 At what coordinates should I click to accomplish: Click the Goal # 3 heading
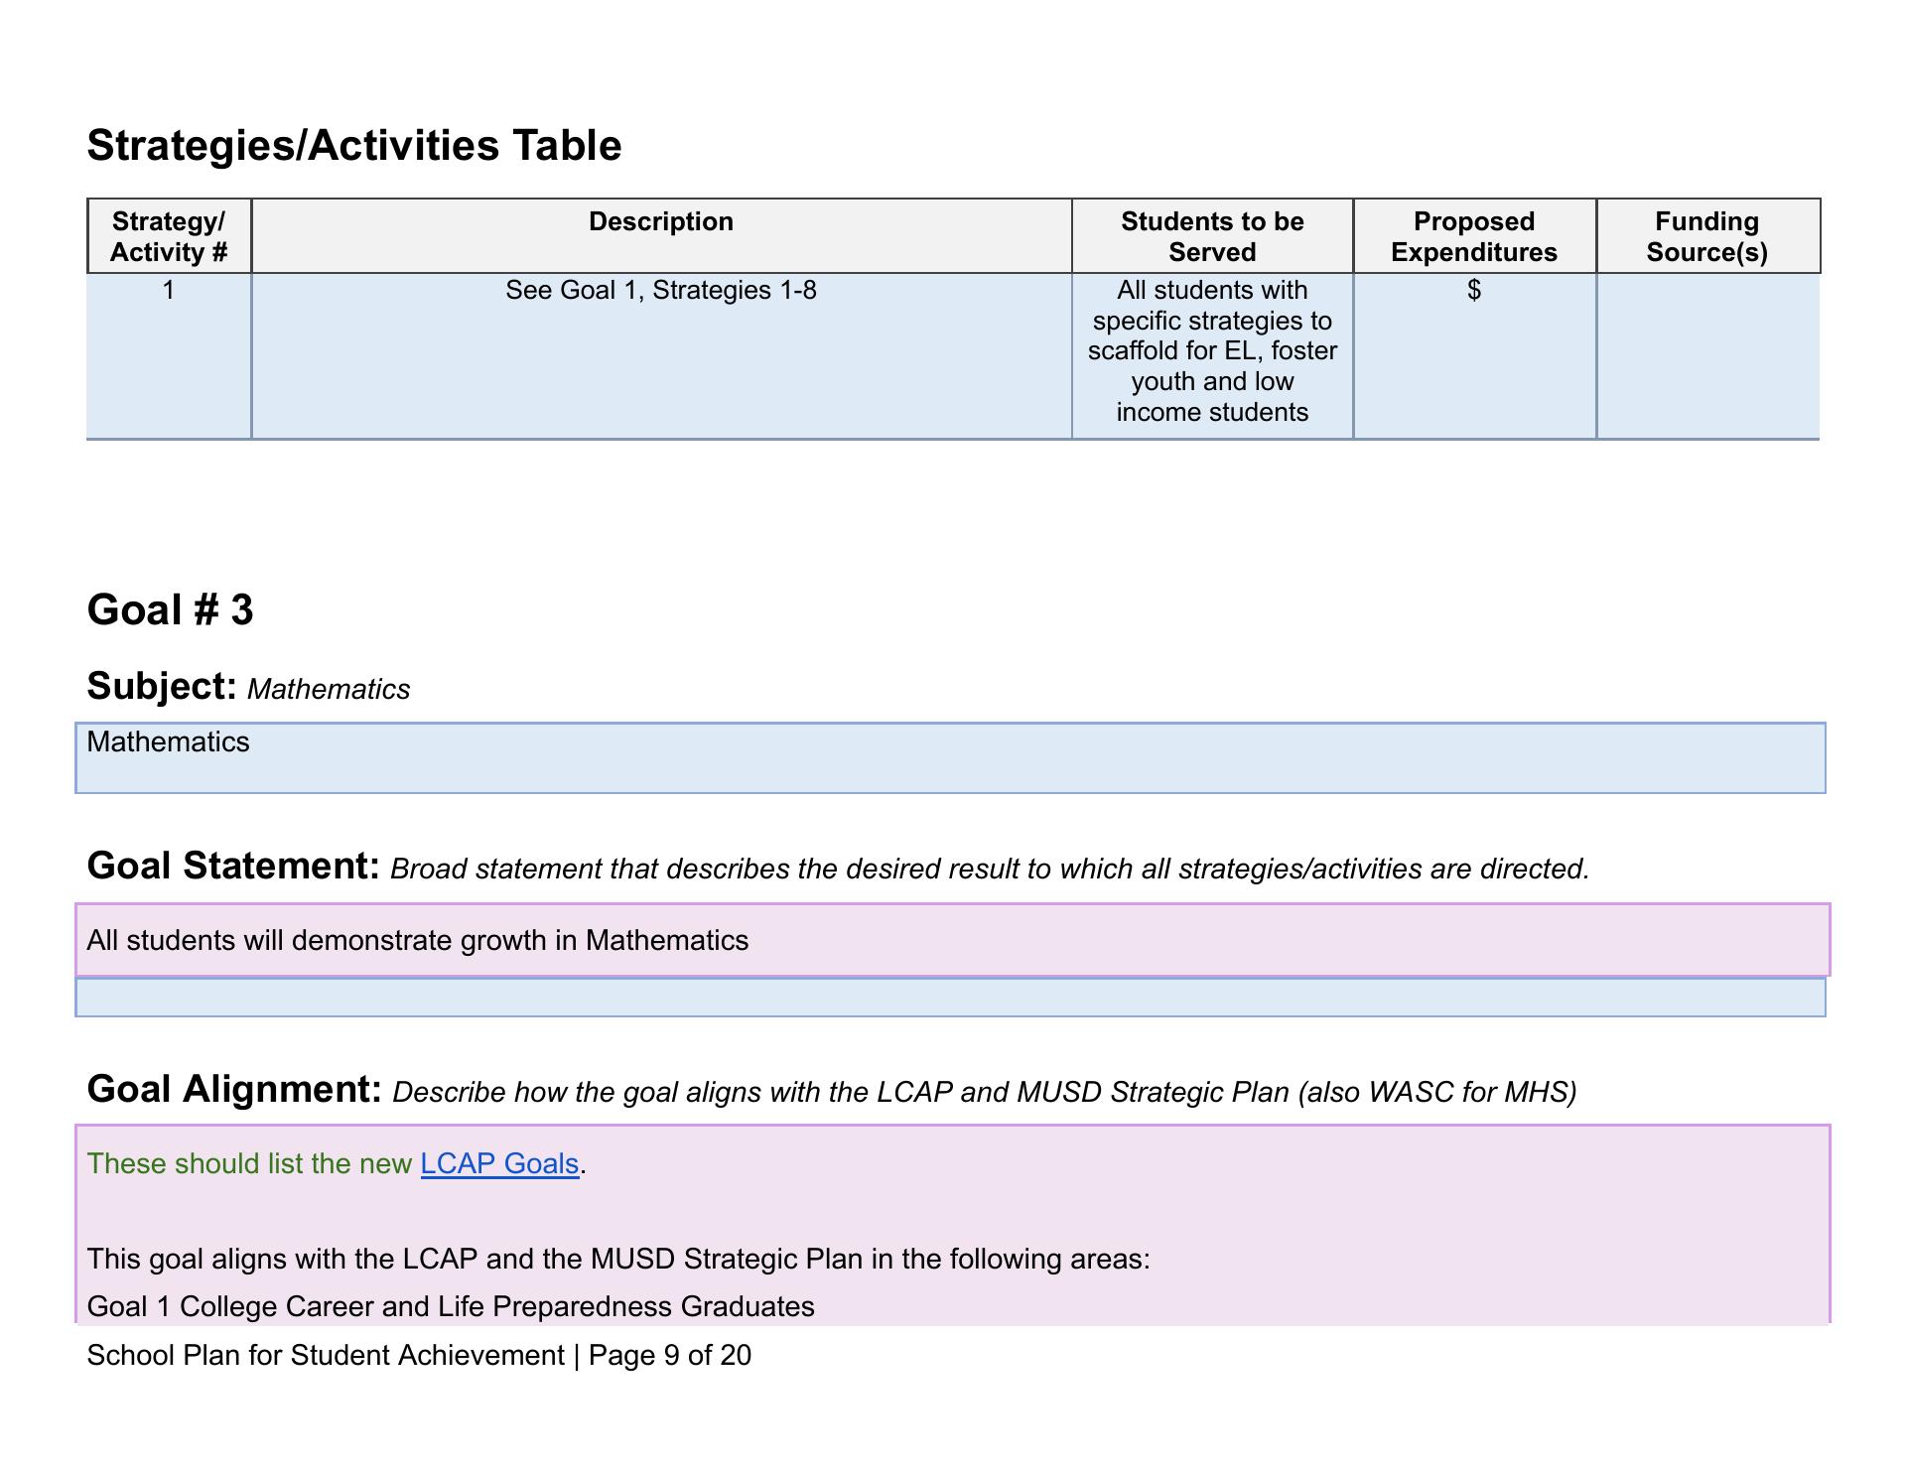point(171,609)
